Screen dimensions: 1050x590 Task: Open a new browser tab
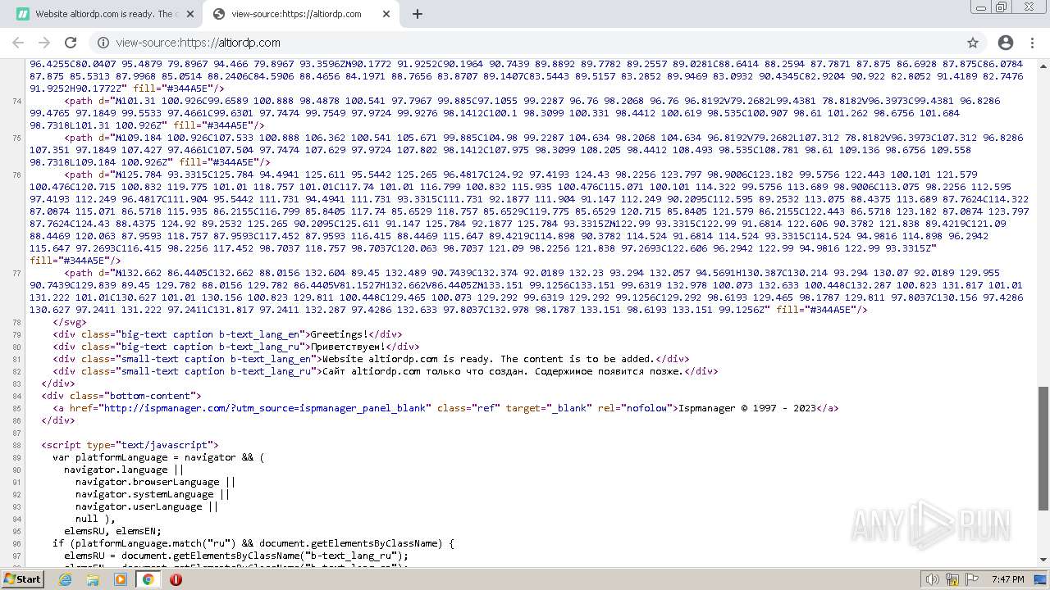point(417,14)
